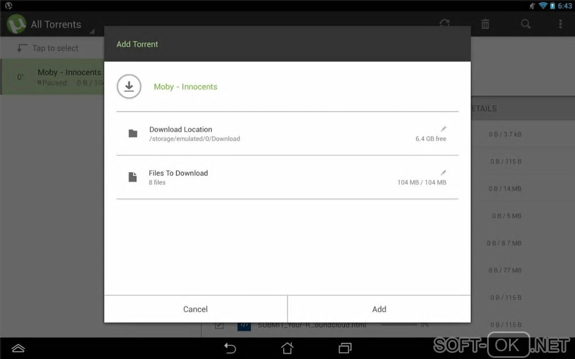This screenshot has width=575, height=359.
Task: Click the trash delete icon
Action: click(485, 24)
